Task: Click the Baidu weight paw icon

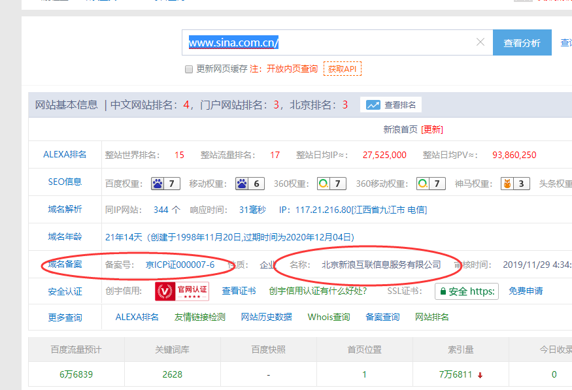Action: click(158, 184)
